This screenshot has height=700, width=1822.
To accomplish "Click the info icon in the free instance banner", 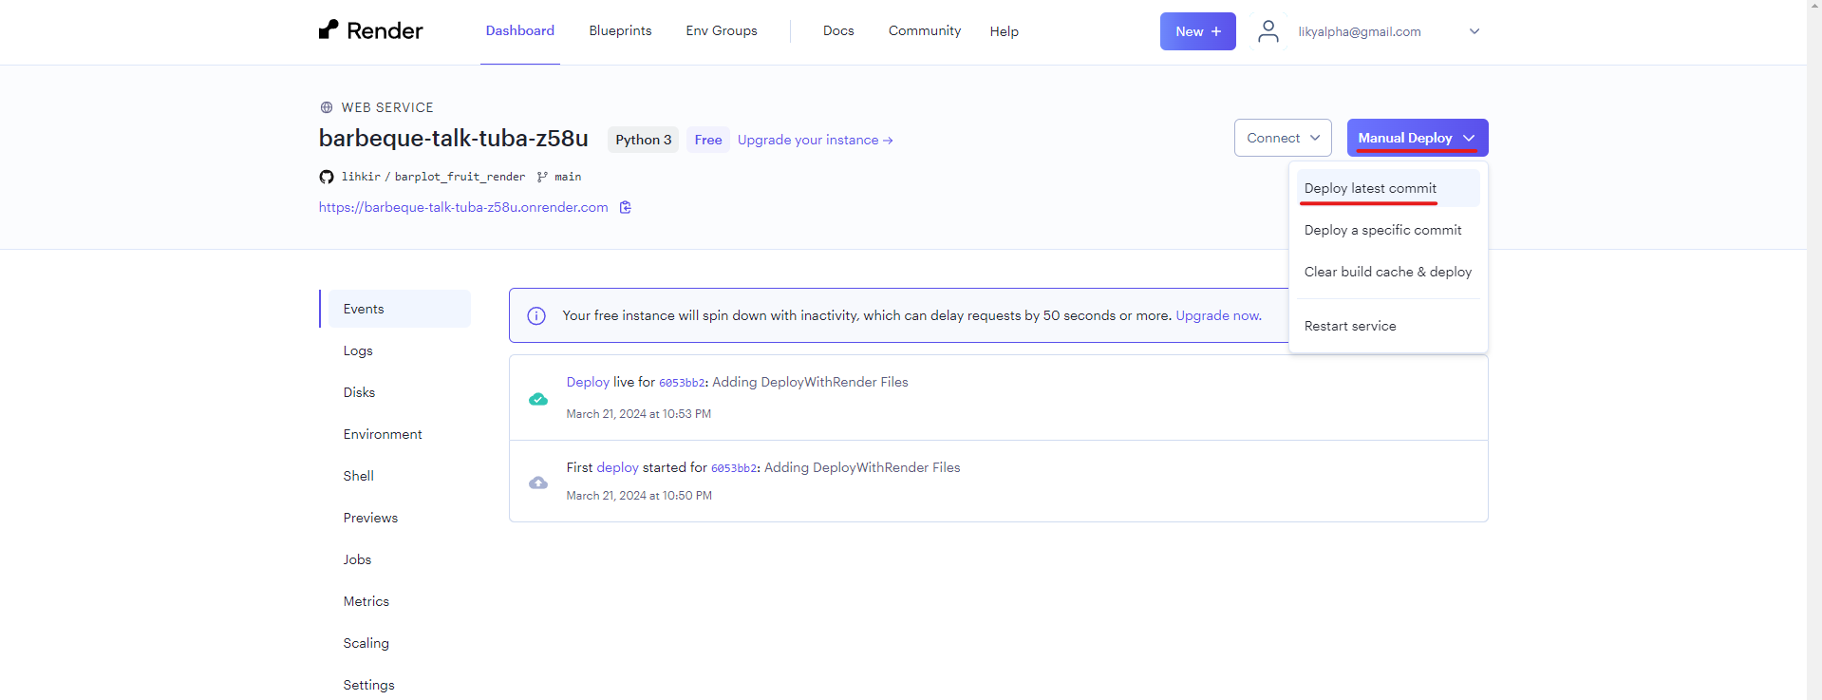I will (536, 315).
